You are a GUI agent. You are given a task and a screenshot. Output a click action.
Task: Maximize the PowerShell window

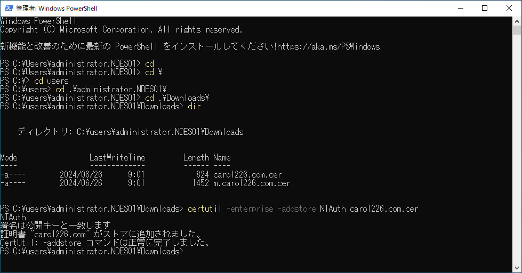485,8
